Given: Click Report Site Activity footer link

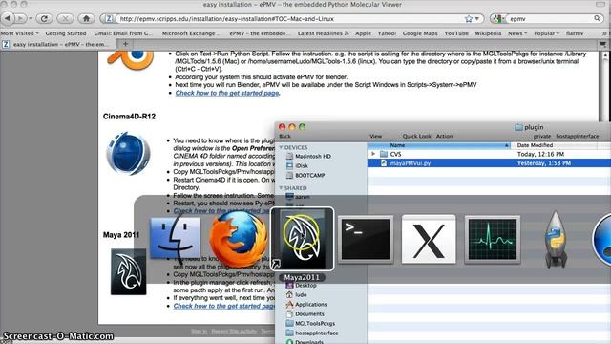Looking at the screenshot, I should [234, 332].
